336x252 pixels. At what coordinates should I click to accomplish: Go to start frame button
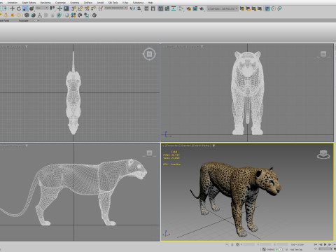point(316,244)
